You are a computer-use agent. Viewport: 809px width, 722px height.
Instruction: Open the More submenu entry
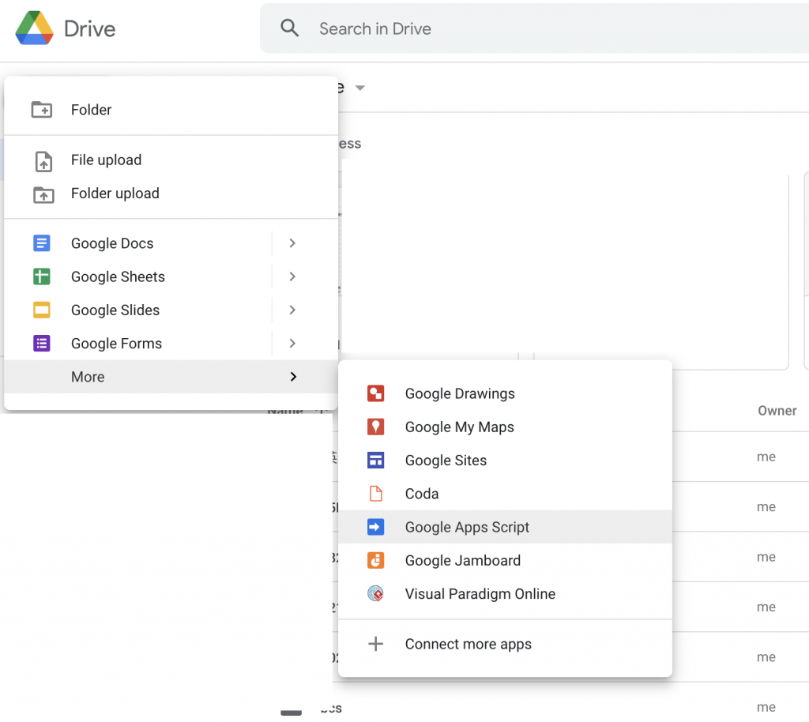coord(171,377)
